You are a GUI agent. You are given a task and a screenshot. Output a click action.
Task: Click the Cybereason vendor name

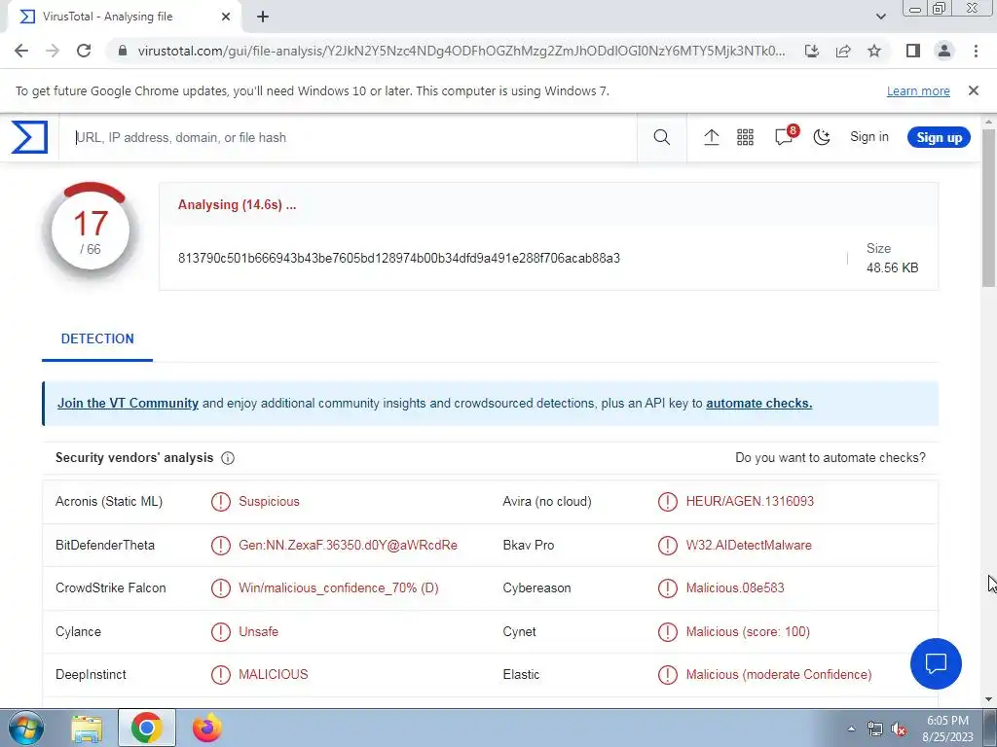pyautogui.click(x=536, y=588)
